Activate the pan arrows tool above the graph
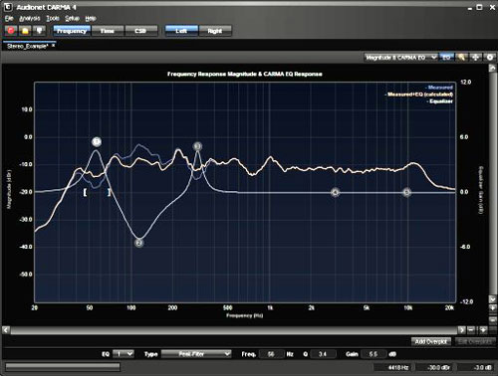Viewport: 498px width, 376px height. pyautogui.click(x=475, y=58)
